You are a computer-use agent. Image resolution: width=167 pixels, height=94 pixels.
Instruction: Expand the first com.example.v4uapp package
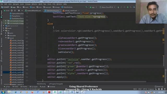(x=6, y=21)
